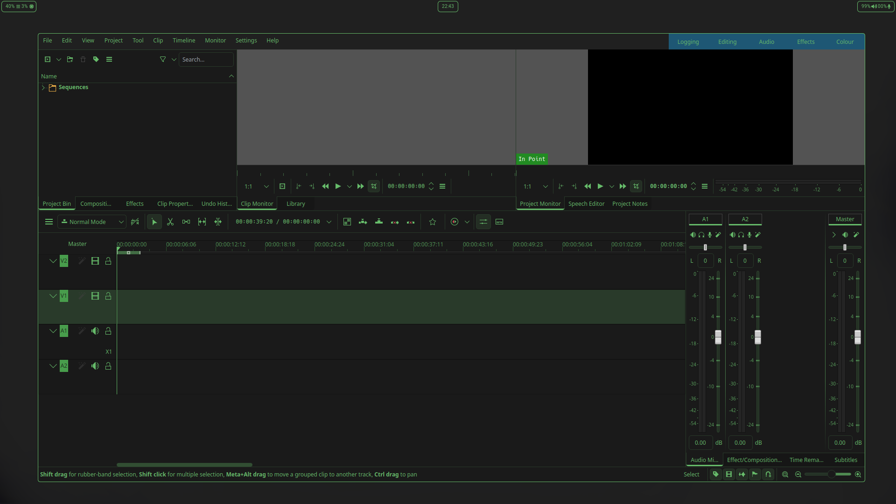Switch to the Colour workspace layout
Viewport: 896px width, 504px height.
845,42
